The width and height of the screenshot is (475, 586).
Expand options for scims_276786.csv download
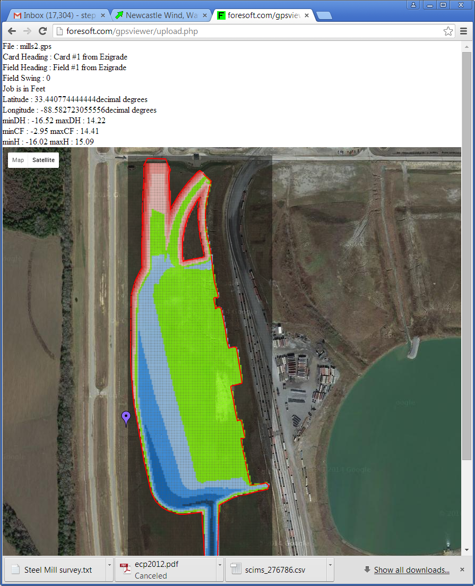pyautogui.click(x=329, y=570)
